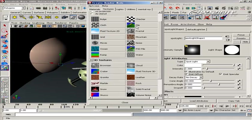Open the Polygons menu set dropdown

(14, 8)
